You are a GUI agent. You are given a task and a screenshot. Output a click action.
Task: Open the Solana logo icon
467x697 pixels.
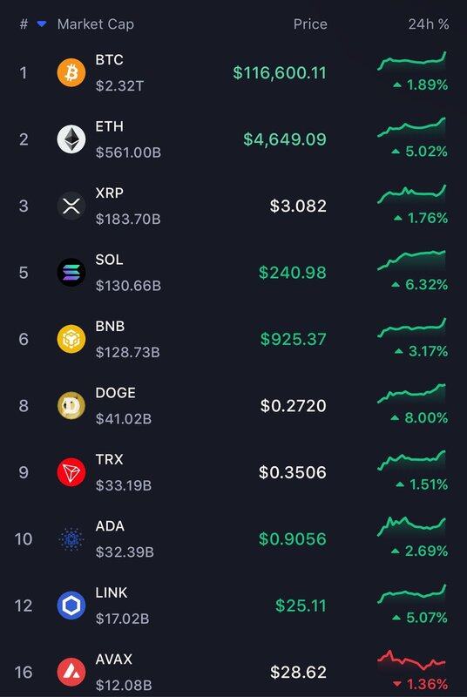tap(71, 273)
